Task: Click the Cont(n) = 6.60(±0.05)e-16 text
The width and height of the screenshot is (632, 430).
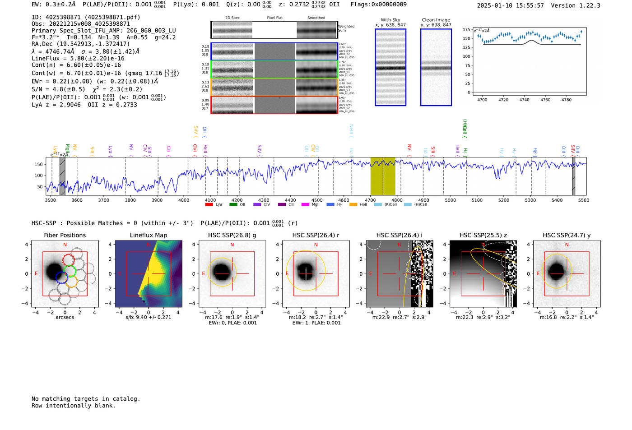Action: coord(76,65)
